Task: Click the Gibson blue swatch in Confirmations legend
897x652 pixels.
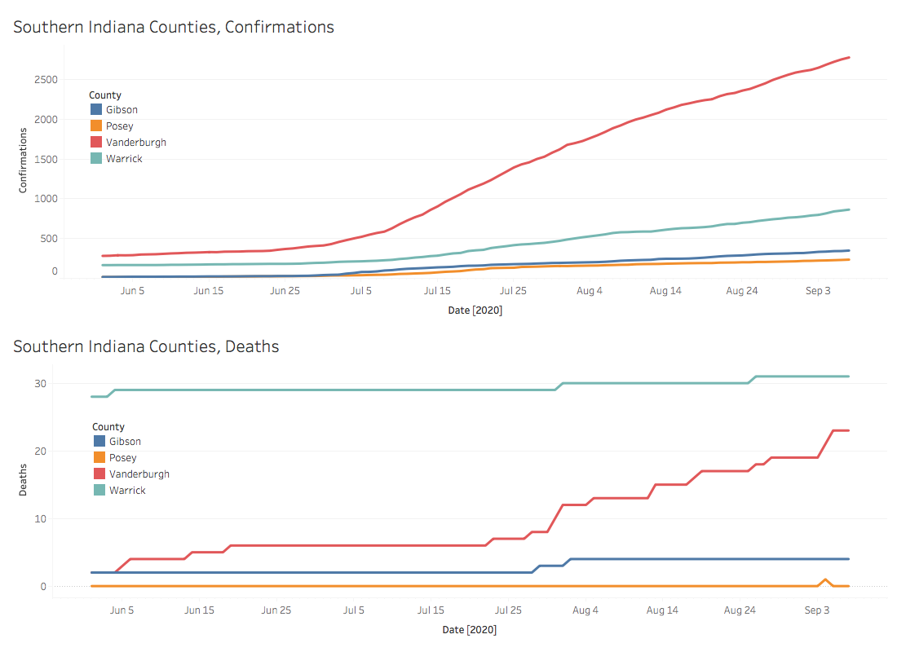Action: click(x=95, y=110)
